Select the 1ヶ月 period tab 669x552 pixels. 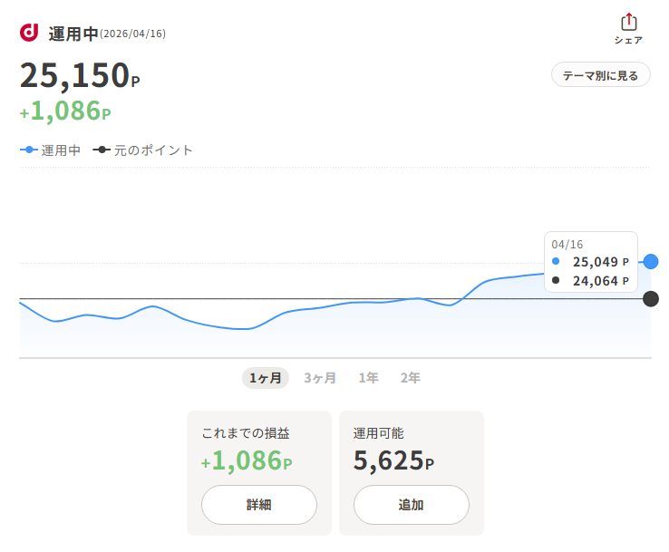(x=265, y=378)
